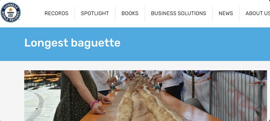This screenshot has width=270, height=121.
Task: Click the pink wristband in the photo
Action: click(94, 104)
